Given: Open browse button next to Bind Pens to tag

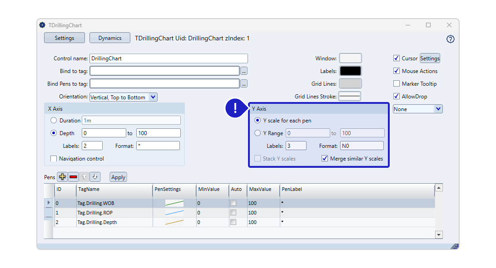Looking at the screenshot, I should [x=244, y=84].
